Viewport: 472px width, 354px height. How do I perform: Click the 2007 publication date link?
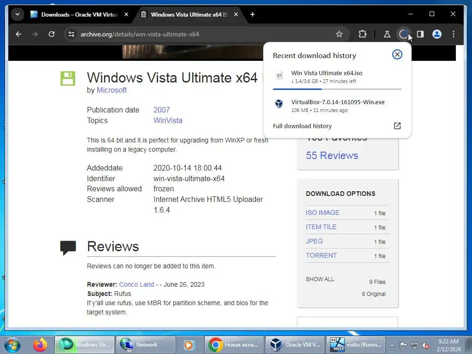[162, 110]
